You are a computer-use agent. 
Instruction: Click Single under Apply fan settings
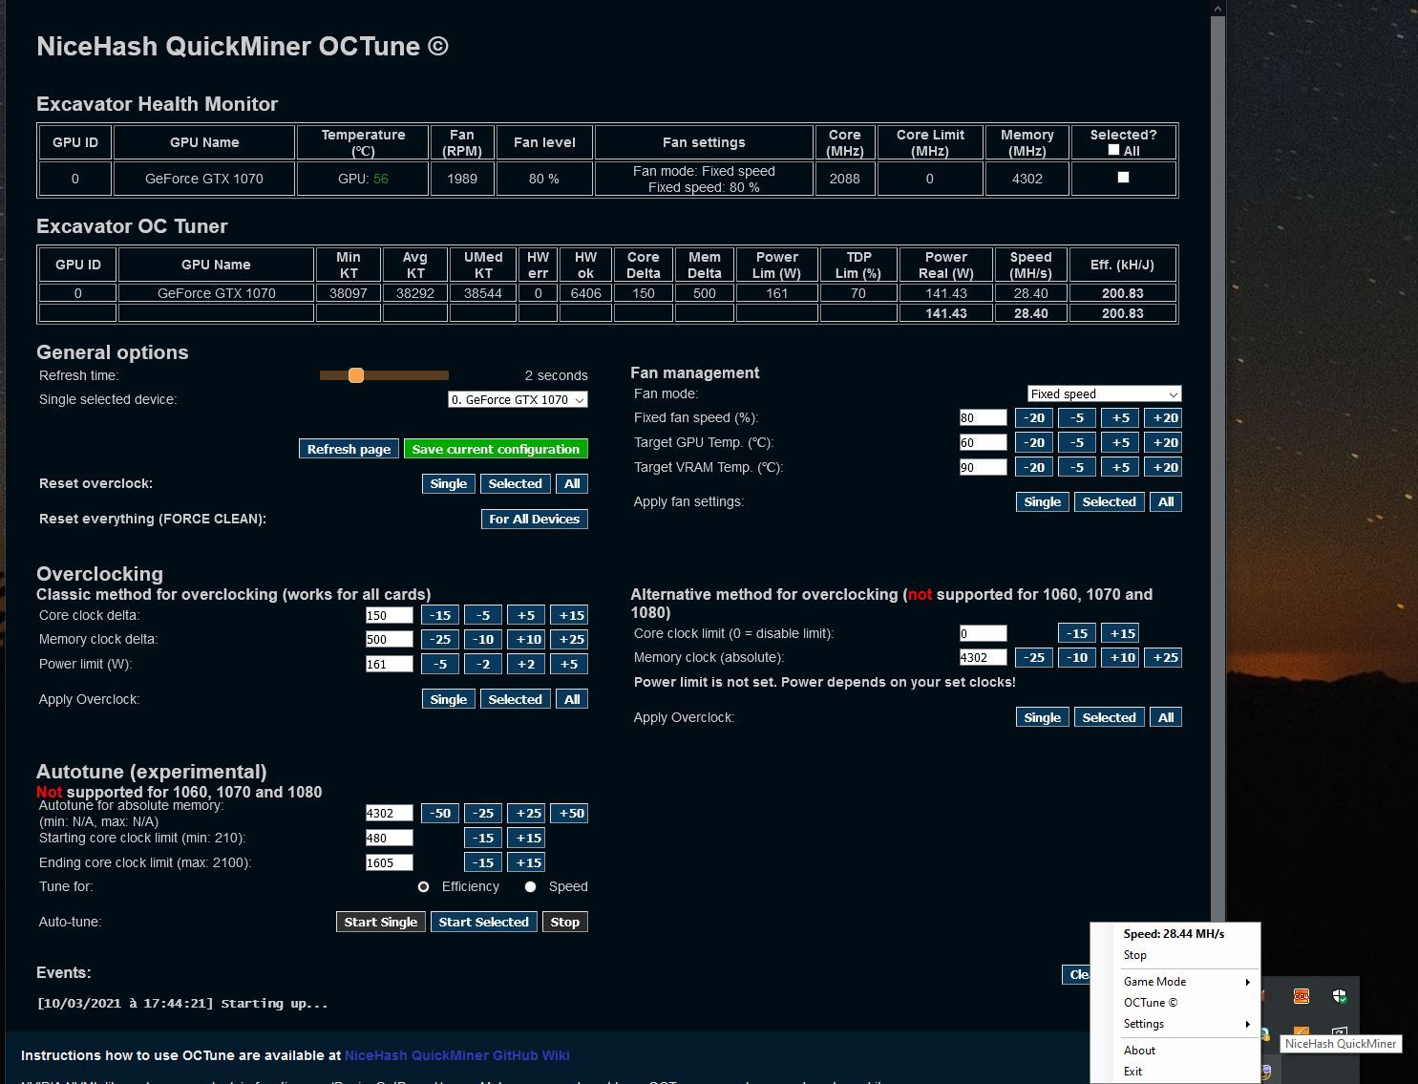pyautogui.click(x=1042, y=501)
